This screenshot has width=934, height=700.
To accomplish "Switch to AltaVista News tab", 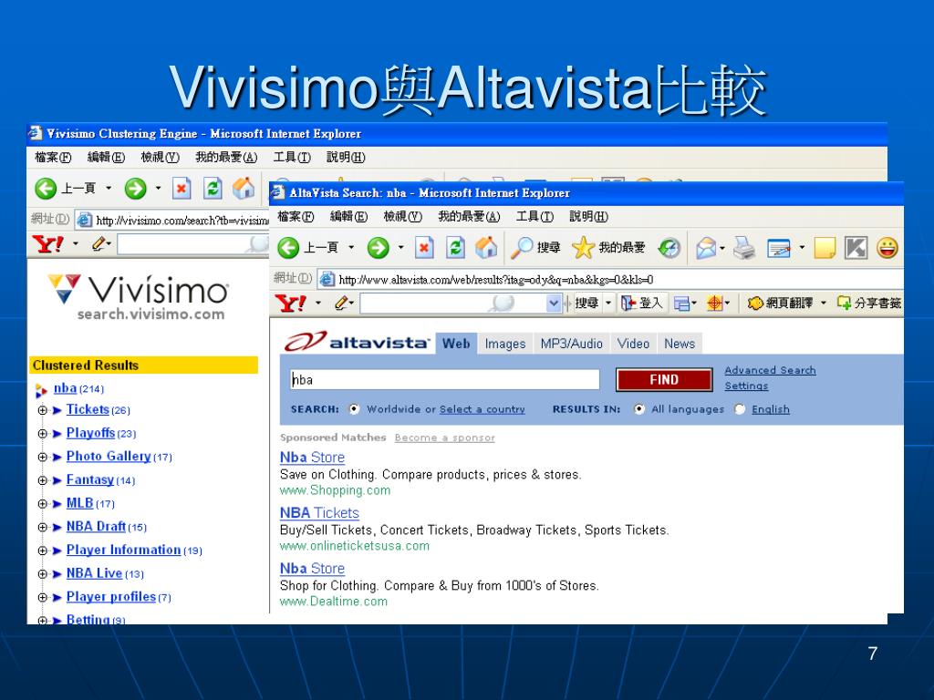I will click(x=680, y=344).
